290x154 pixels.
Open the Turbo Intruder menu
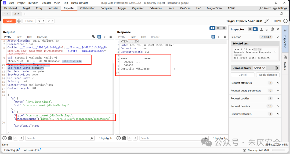coord(79,3)
